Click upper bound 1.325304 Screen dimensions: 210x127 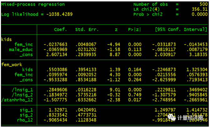point(197,70)
